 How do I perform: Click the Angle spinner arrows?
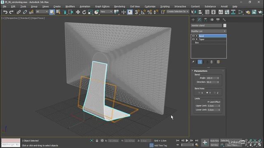point(218,78)
